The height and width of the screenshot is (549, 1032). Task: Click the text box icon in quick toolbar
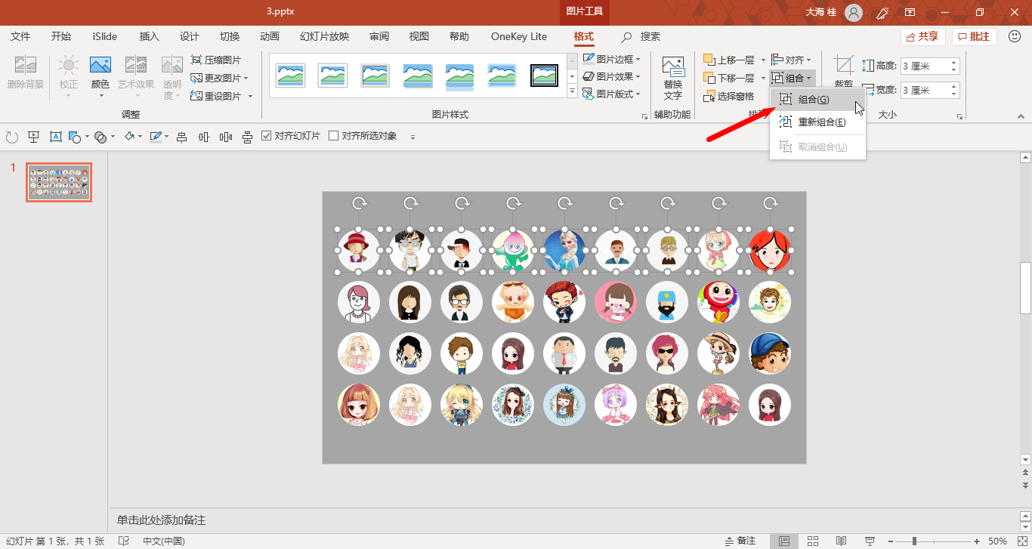click(55, 137)
